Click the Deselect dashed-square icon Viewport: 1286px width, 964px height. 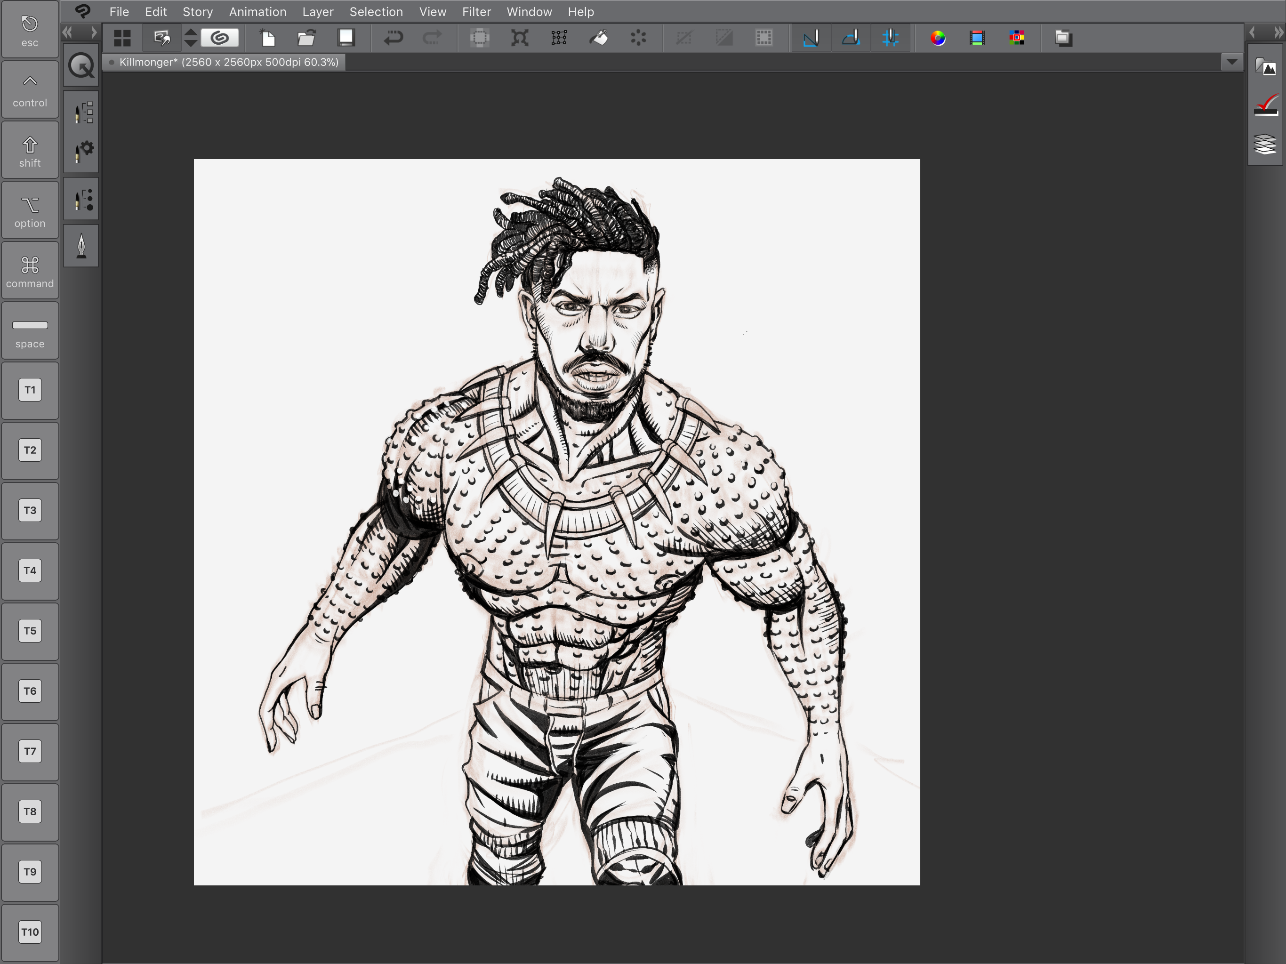[684, 39]
